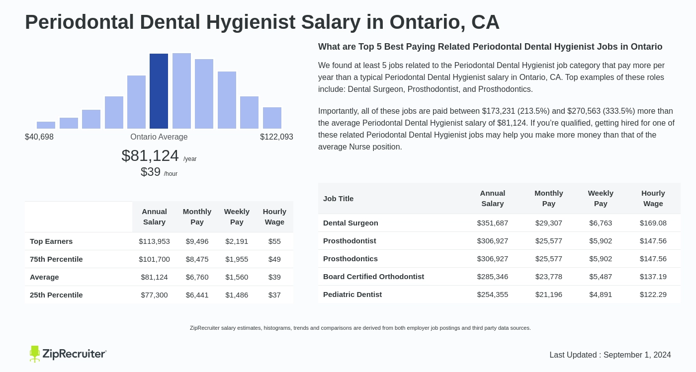Click the '$6,760' monthly pay cell

click(197, 277)
